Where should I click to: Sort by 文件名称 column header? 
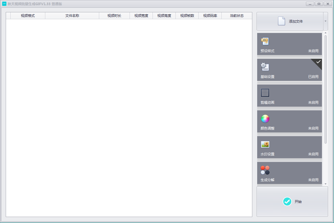coord(72,16)
